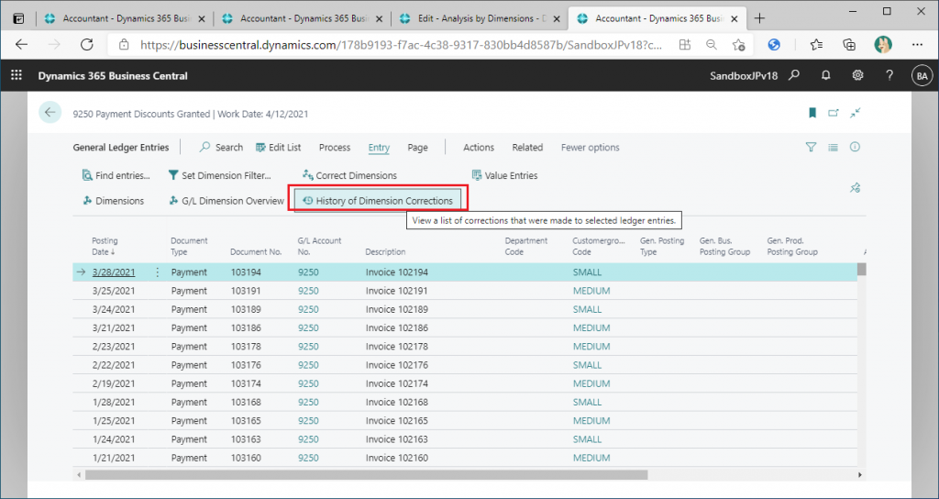Open browser settings and more menu

coord(917,44)
